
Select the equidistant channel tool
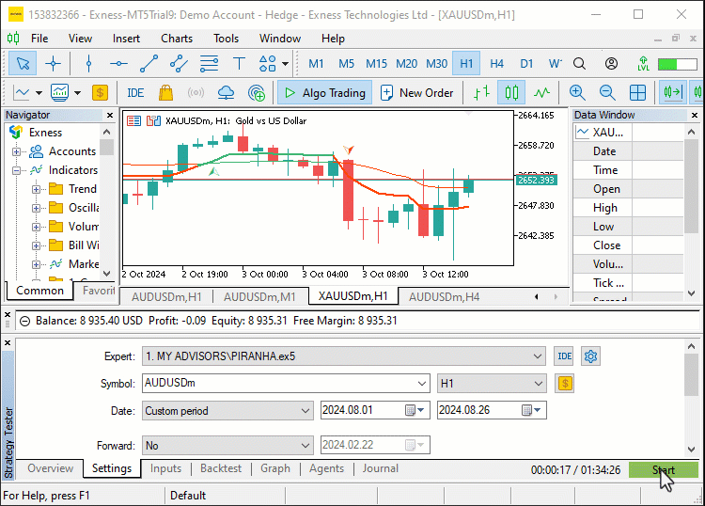(179, 63)
